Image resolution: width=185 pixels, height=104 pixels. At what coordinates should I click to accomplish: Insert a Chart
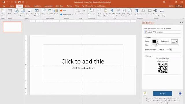pyautogui.click(x=56, y=12)
